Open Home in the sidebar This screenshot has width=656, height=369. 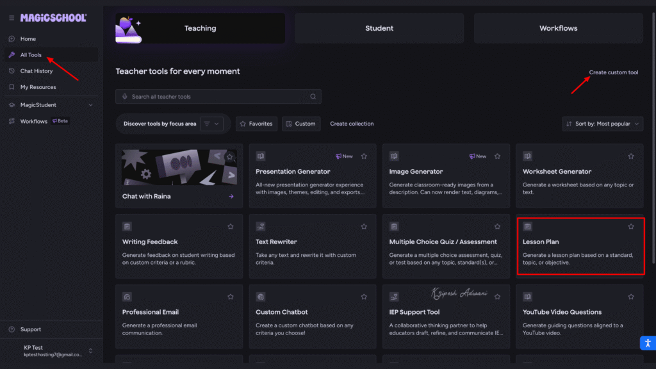pos(51,39)
